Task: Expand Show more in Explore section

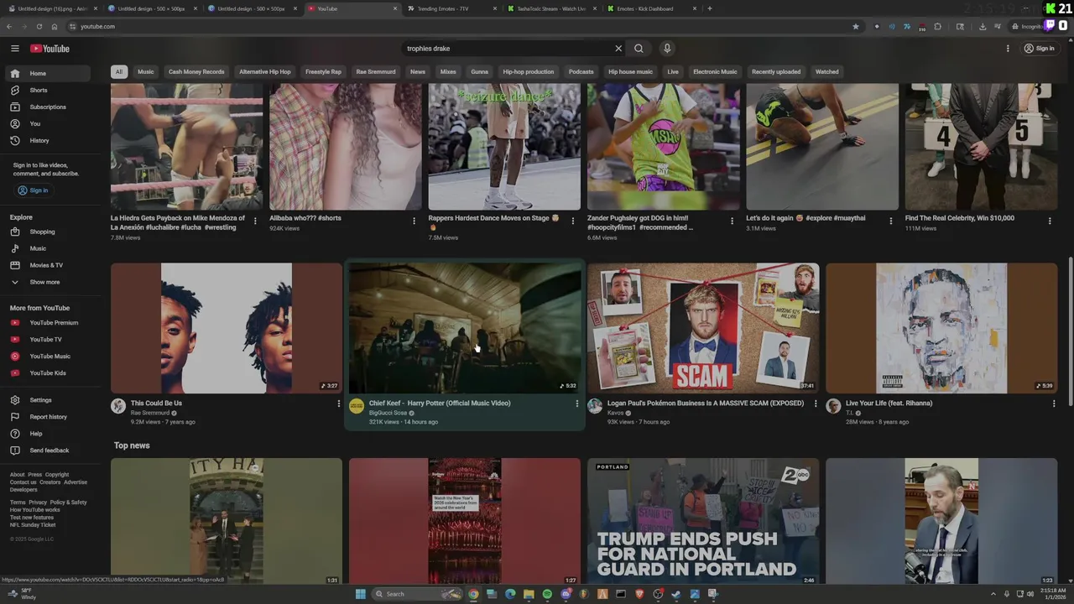Action: coord(50,282)
